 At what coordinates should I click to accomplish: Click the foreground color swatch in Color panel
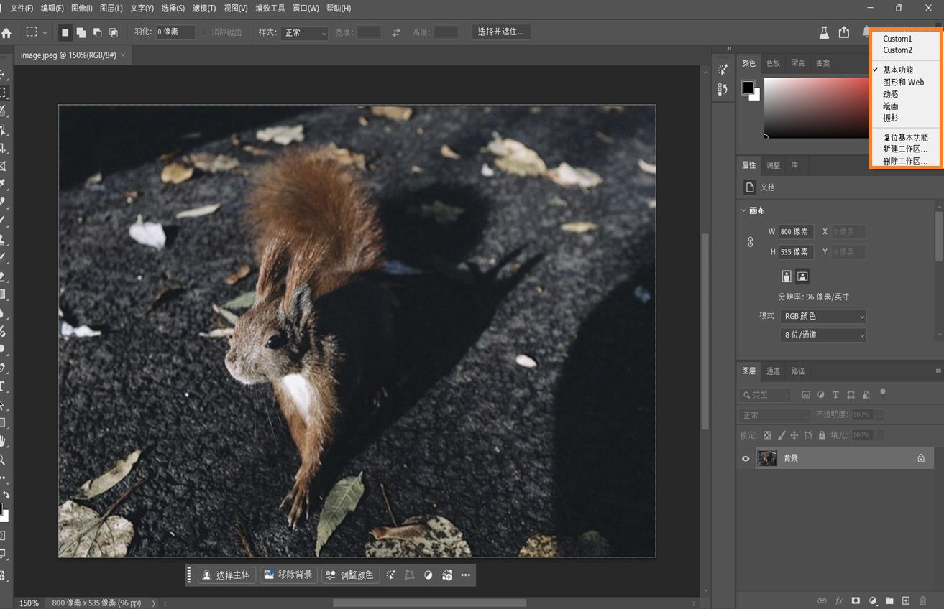tap(748, 87)
